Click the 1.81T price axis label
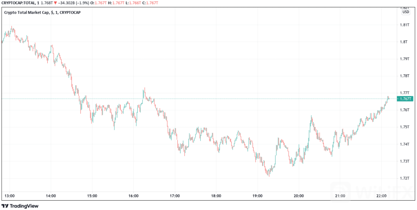The height and width of the screenshot is (210, 417). pos(404,25)
